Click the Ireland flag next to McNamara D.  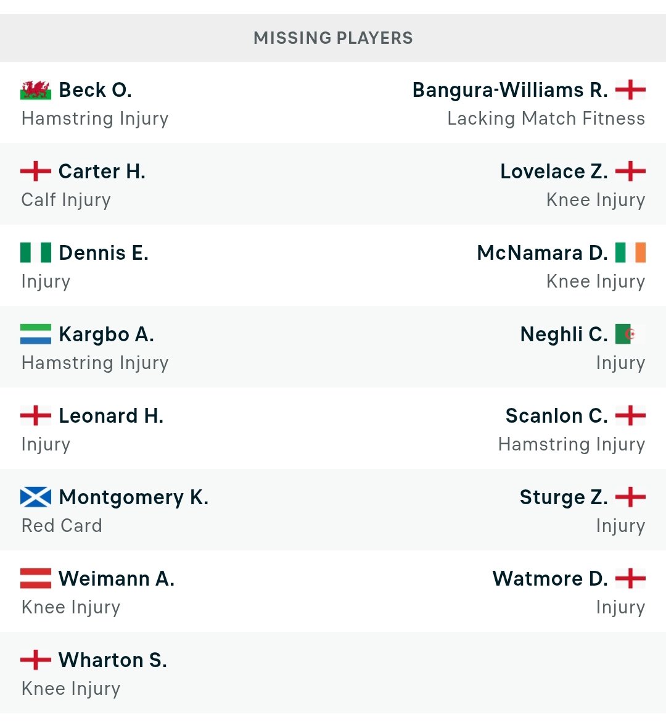pos(630,253)
